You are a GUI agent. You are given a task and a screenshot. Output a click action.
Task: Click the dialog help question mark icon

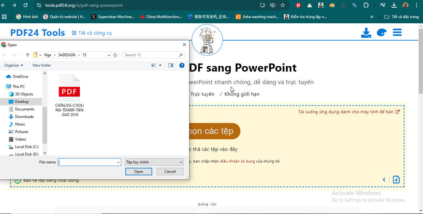182,65
